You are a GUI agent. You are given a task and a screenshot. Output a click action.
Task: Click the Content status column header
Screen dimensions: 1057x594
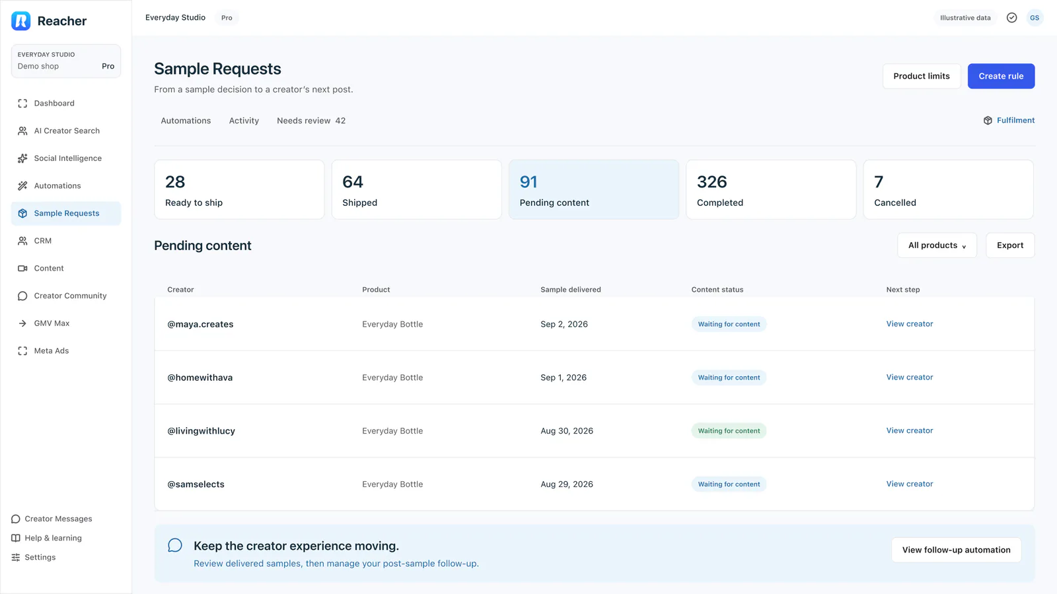(717, 290)
